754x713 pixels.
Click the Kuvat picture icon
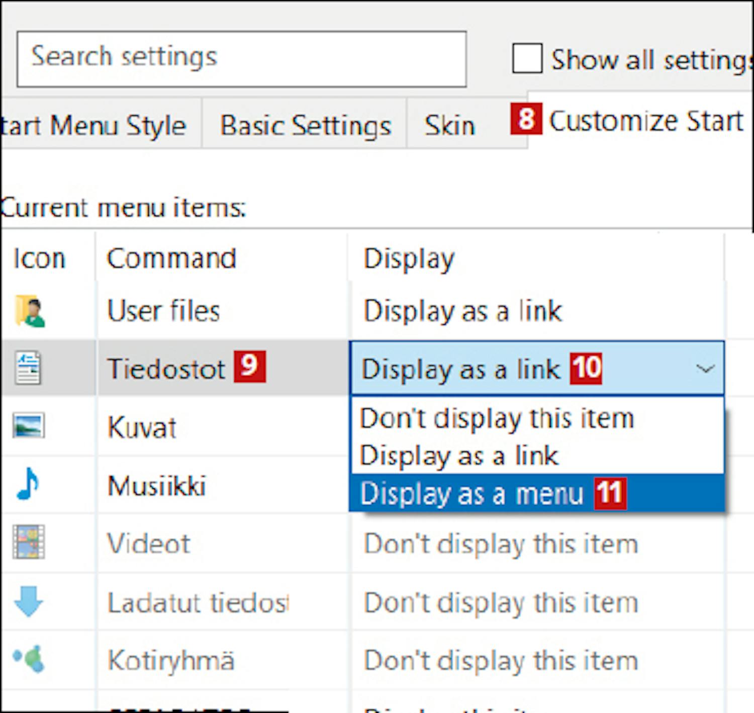[x=28, y=426]
